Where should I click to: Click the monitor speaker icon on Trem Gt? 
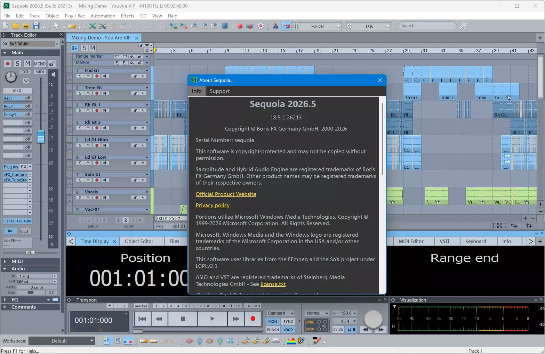point(105,93)
